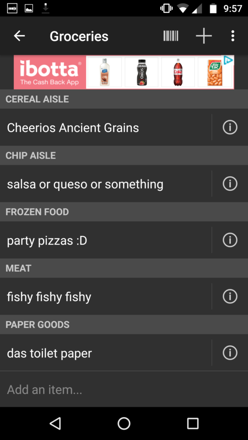Image resolution: width=248 pixels, height=440 pixels.
Task: Select the fishy fishy fishy entry
Action: 106,296
